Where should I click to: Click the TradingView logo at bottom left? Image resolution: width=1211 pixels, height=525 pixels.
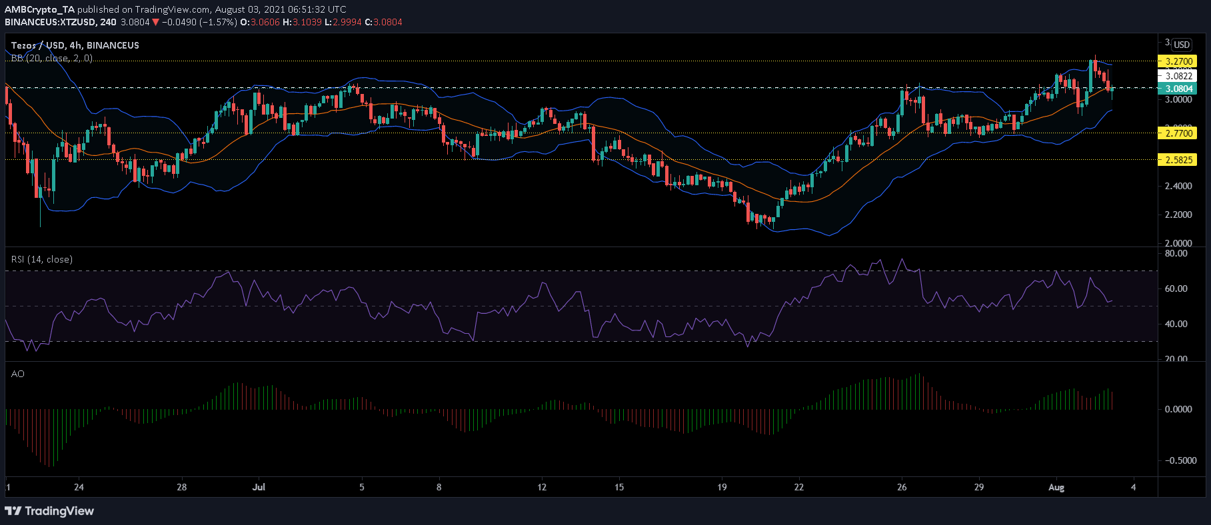click(49, 511)
